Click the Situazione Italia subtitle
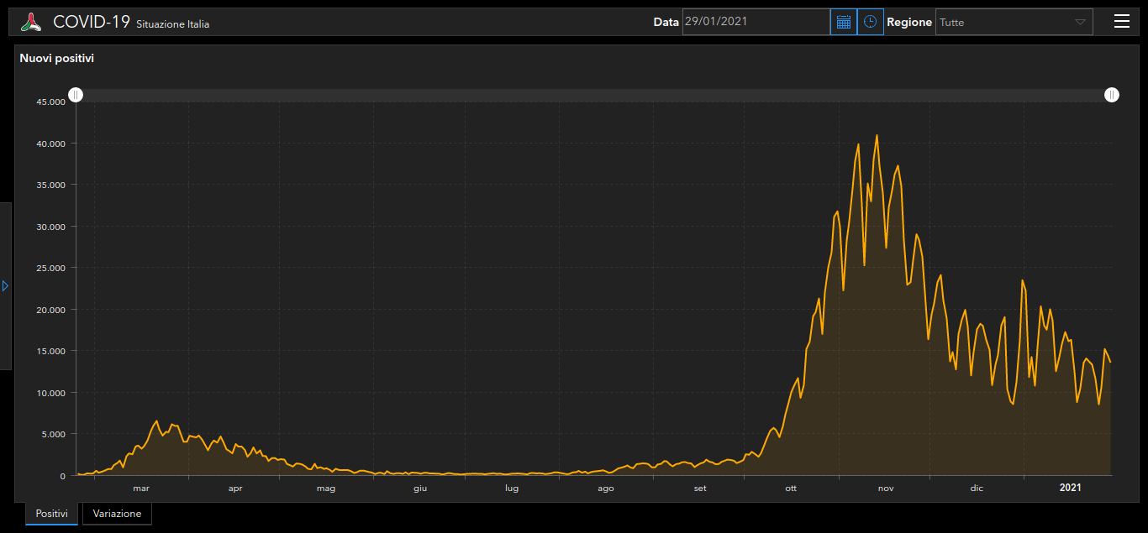Viewport: 1148px width, 533px height. [173, 24]
